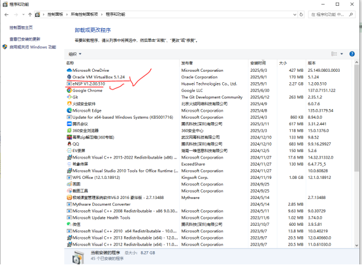Open Control Panel Home link

click(x=21, y=27)
